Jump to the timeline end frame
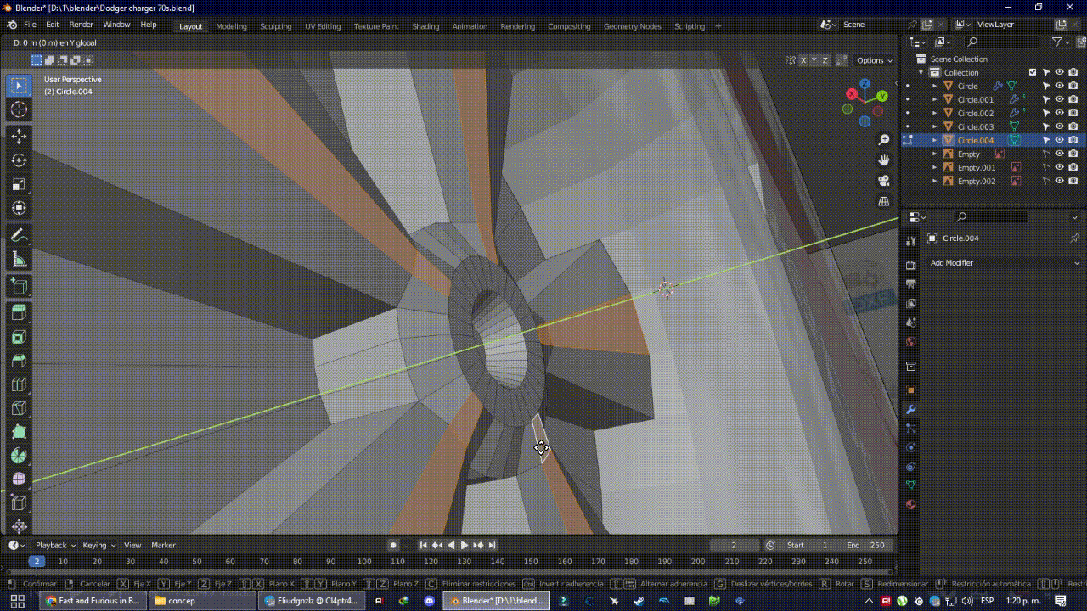Image resolution: width=1087 pixels, height=611 pixels. click(493, 545)
